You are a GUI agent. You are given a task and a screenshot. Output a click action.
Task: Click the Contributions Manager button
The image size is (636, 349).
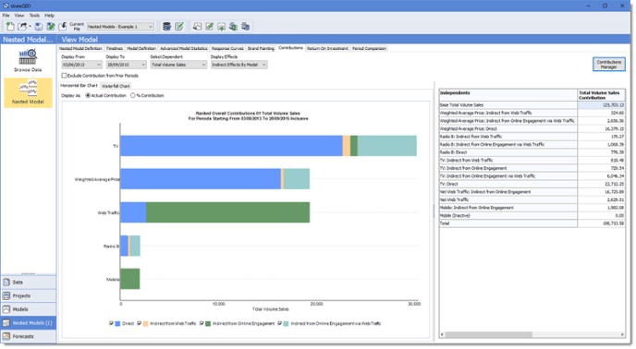coord(609,65)
